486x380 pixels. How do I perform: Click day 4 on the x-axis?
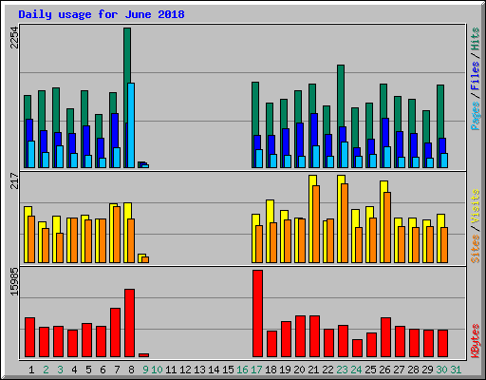(x=74, y=370)
